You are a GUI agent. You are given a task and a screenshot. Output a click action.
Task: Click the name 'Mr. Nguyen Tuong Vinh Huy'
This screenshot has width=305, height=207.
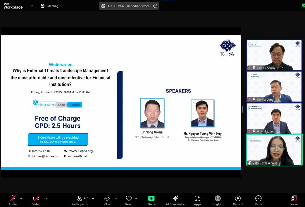[203, 134]
